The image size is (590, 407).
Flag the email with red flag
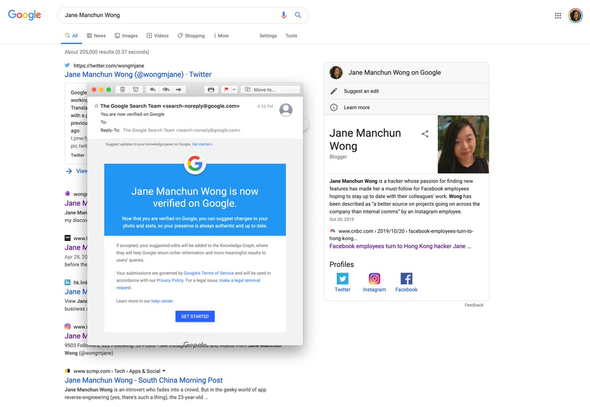(226, 89)
